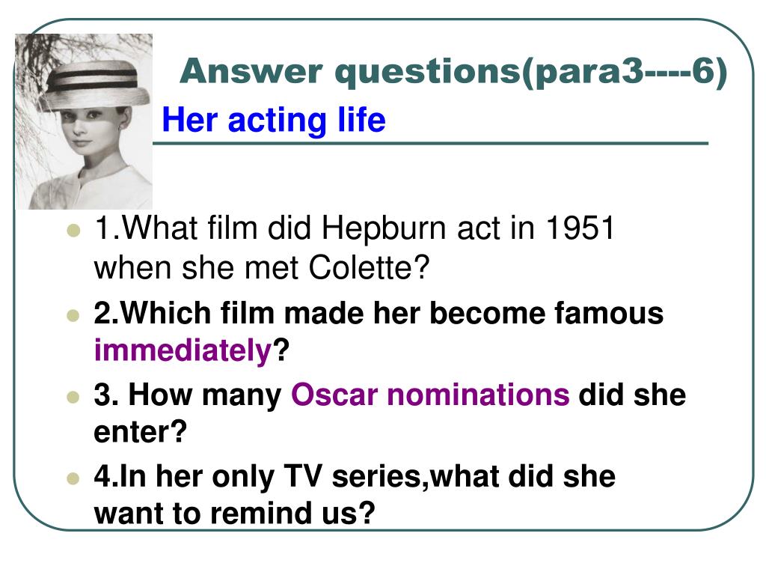Click the striped hat in the photo

97,82
